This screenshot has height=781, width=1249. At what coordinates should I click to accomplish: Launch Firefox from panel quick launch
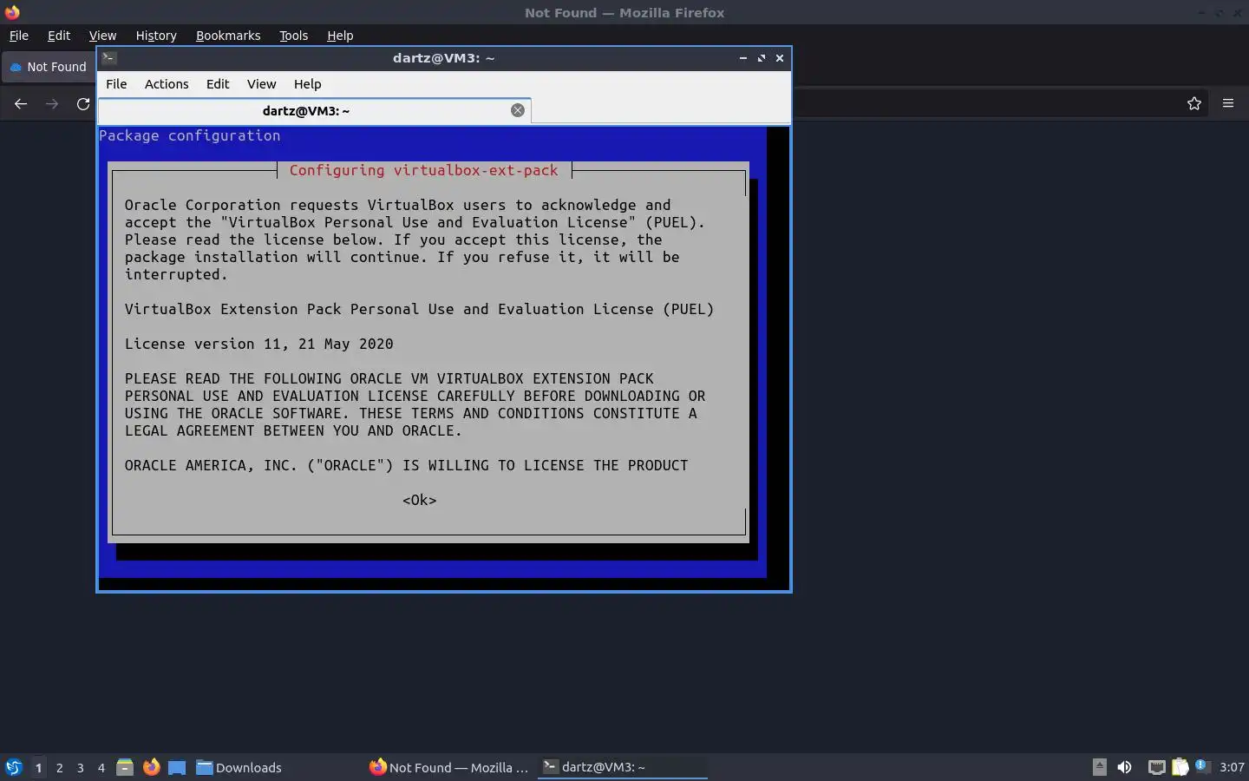[151, 767]
